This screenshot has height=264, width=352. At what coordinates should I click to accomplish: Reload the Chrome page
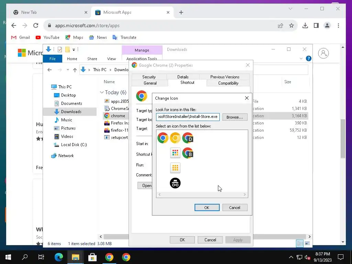(x=36, y=25)
